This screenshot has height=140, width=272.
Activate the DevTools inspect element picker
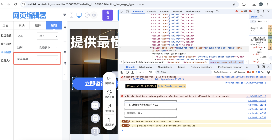(122, 11)
